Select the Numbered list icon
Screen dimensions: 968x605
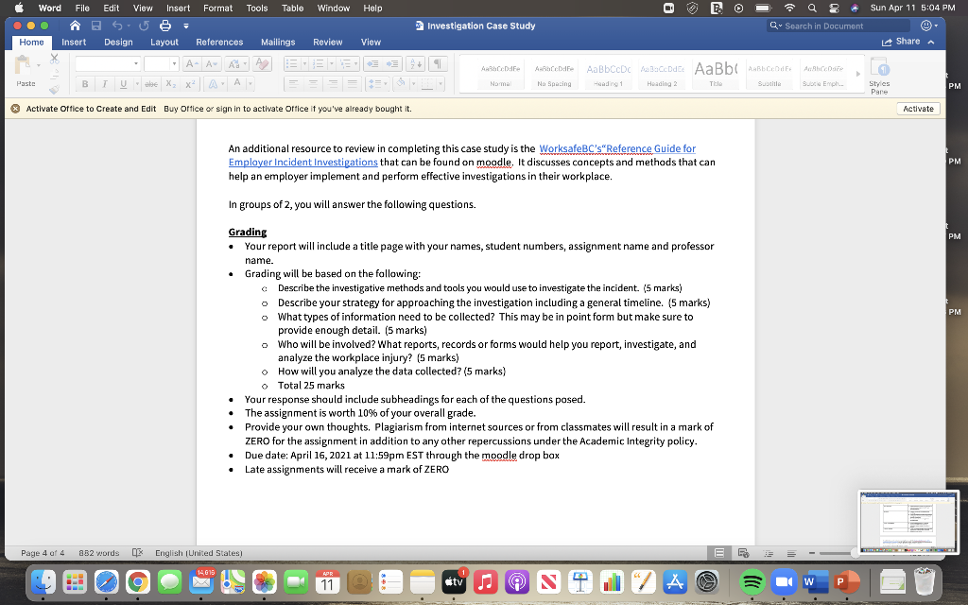[x=320, y=63]
